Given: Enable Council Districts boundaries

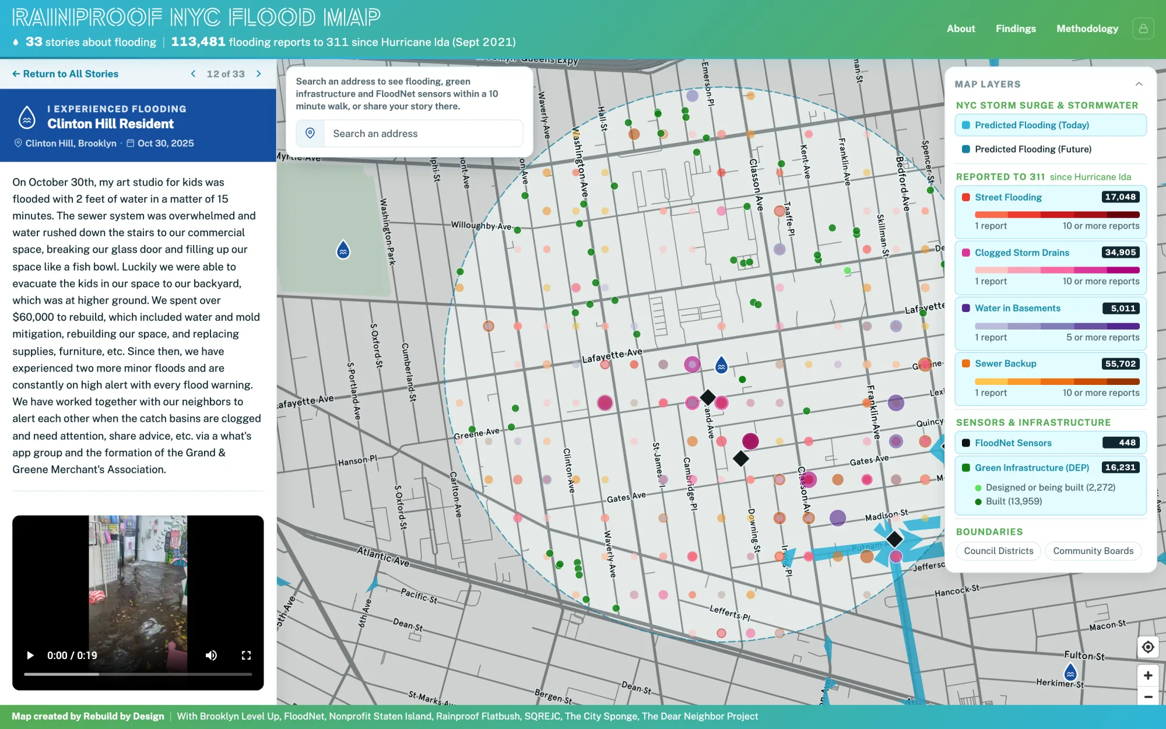Looking at the screenshot, I should [x=998, y=551].
